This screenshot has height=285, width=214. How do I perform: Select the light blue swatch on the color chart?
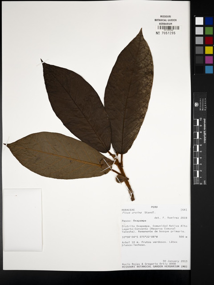pyautogui.click(x=209, y=70)
